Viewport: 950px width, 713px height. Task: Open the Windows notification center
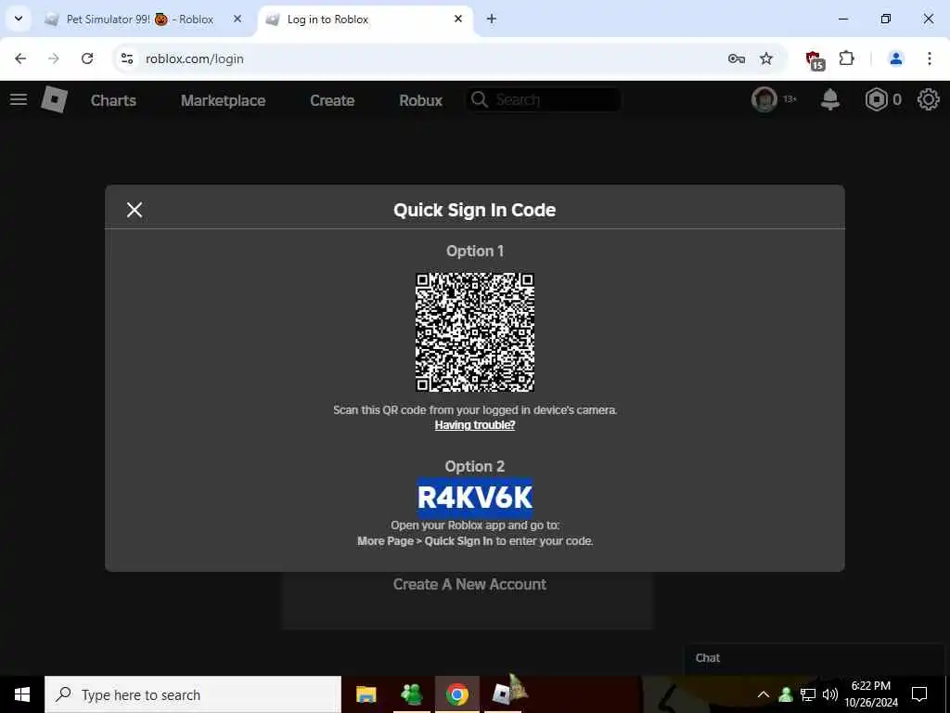point(919,694)
